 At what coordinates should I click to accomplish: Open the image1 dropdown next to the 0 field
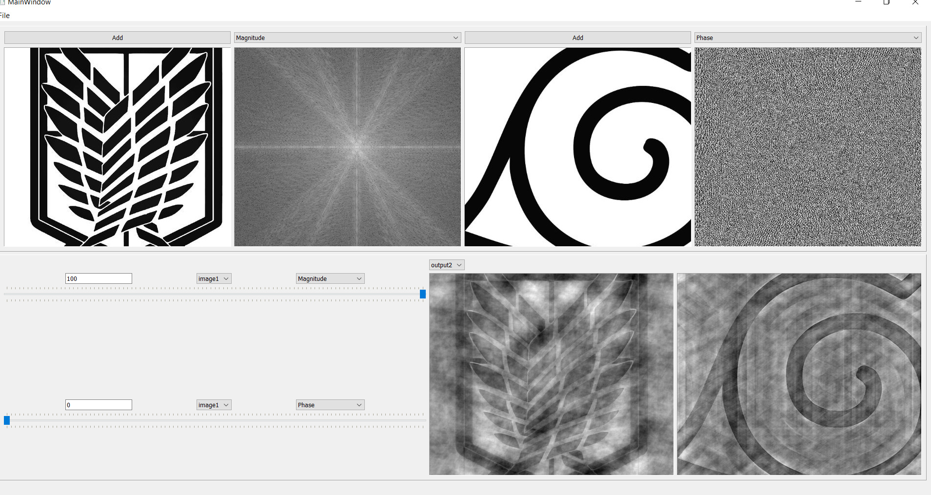[x=214, y=405]
